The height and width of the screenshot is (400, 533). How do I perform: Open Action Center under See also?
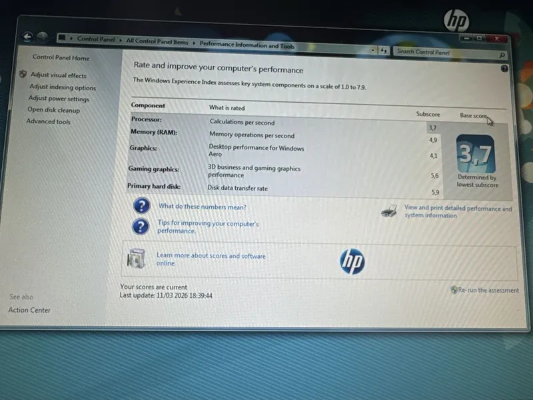[29, 310]
